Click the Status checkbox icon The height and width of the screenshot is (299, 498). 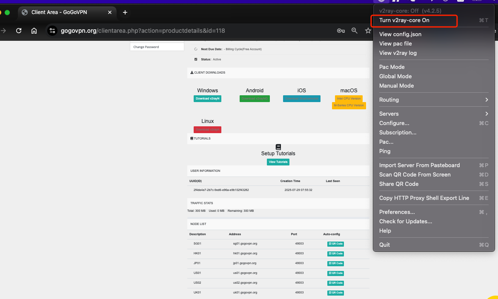(196, 60)
